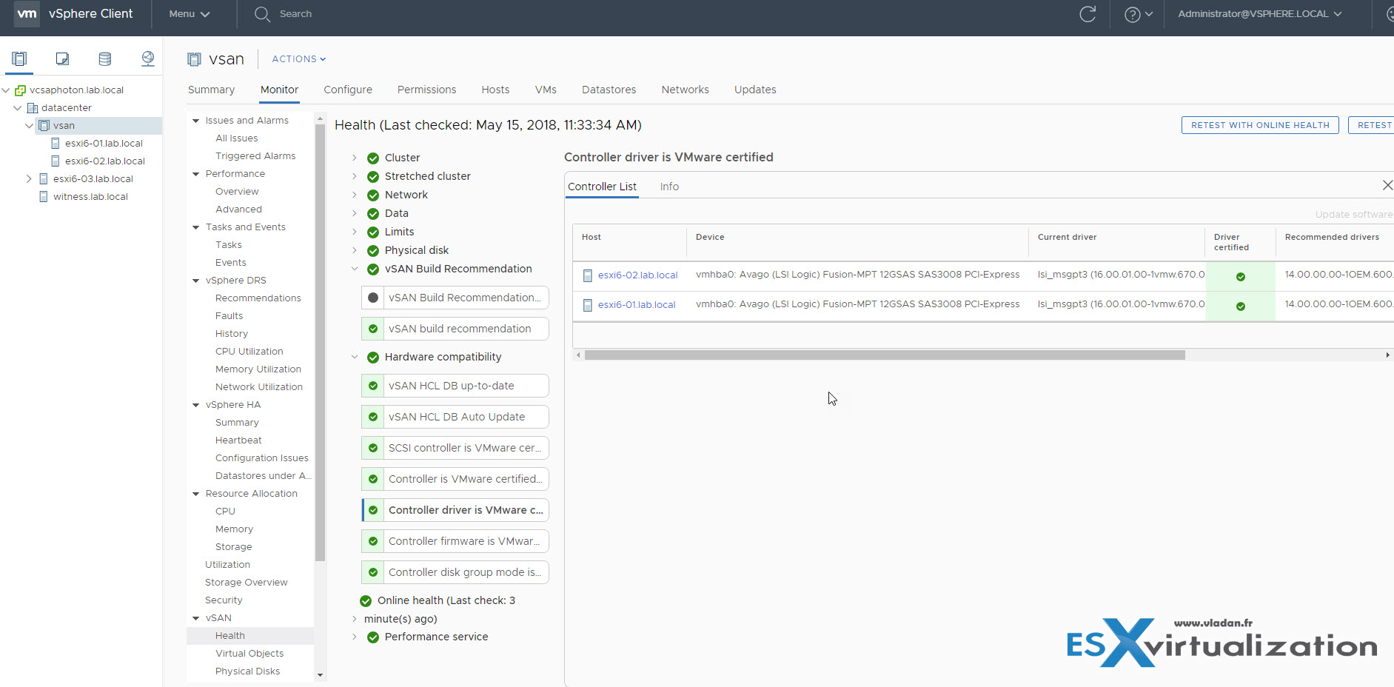Click the left navigation vertical scrollbar
1394x687 pixels.
pyautogui.click(x=320, y=342)
